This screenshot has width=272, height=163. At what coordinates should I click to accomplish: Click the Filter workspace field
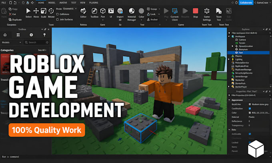point(250,33)
